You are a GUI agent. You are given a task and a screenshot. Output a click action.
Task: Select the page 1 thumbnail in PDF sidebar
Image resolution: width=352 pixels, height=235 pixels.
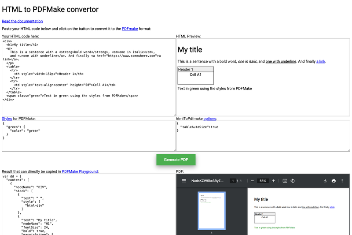[212, 210]
